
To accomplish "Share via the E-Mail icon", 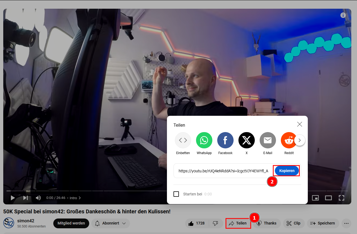I will [x=268, y=140].
